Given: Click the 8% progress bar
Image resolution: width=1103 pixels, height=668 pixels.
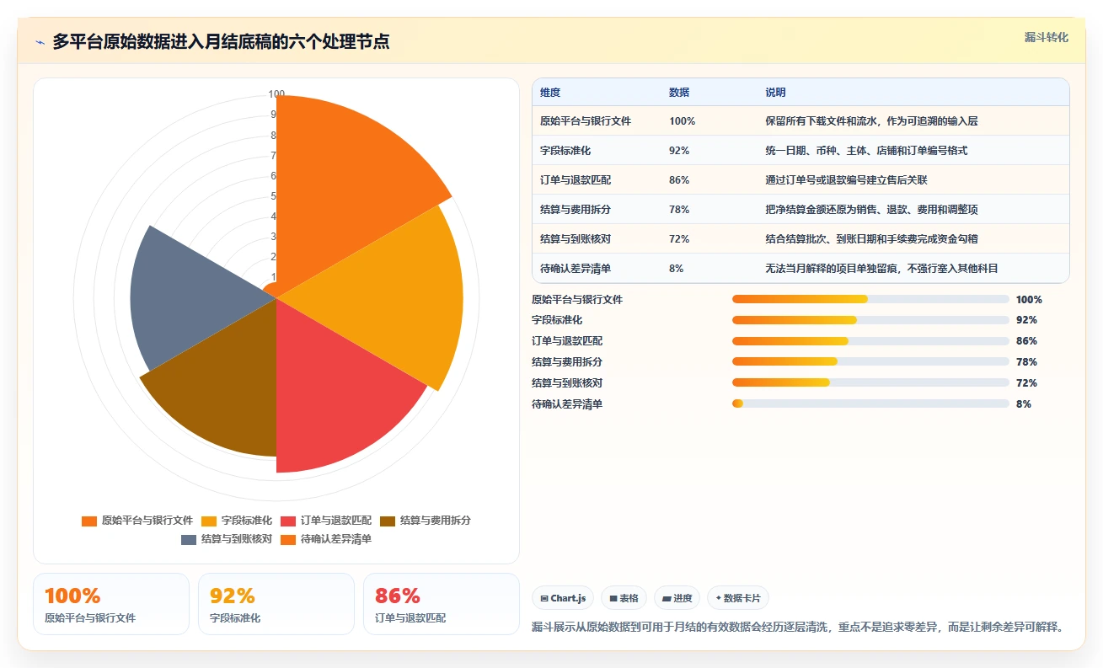Looking at the screenshot, I should 870,403.
